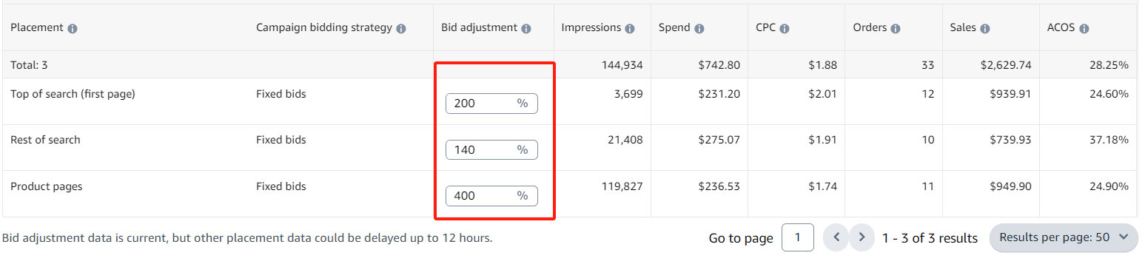Go to the previous results page arrow
This screenshot has width=1145, height=267.
[x=836, y=238]
